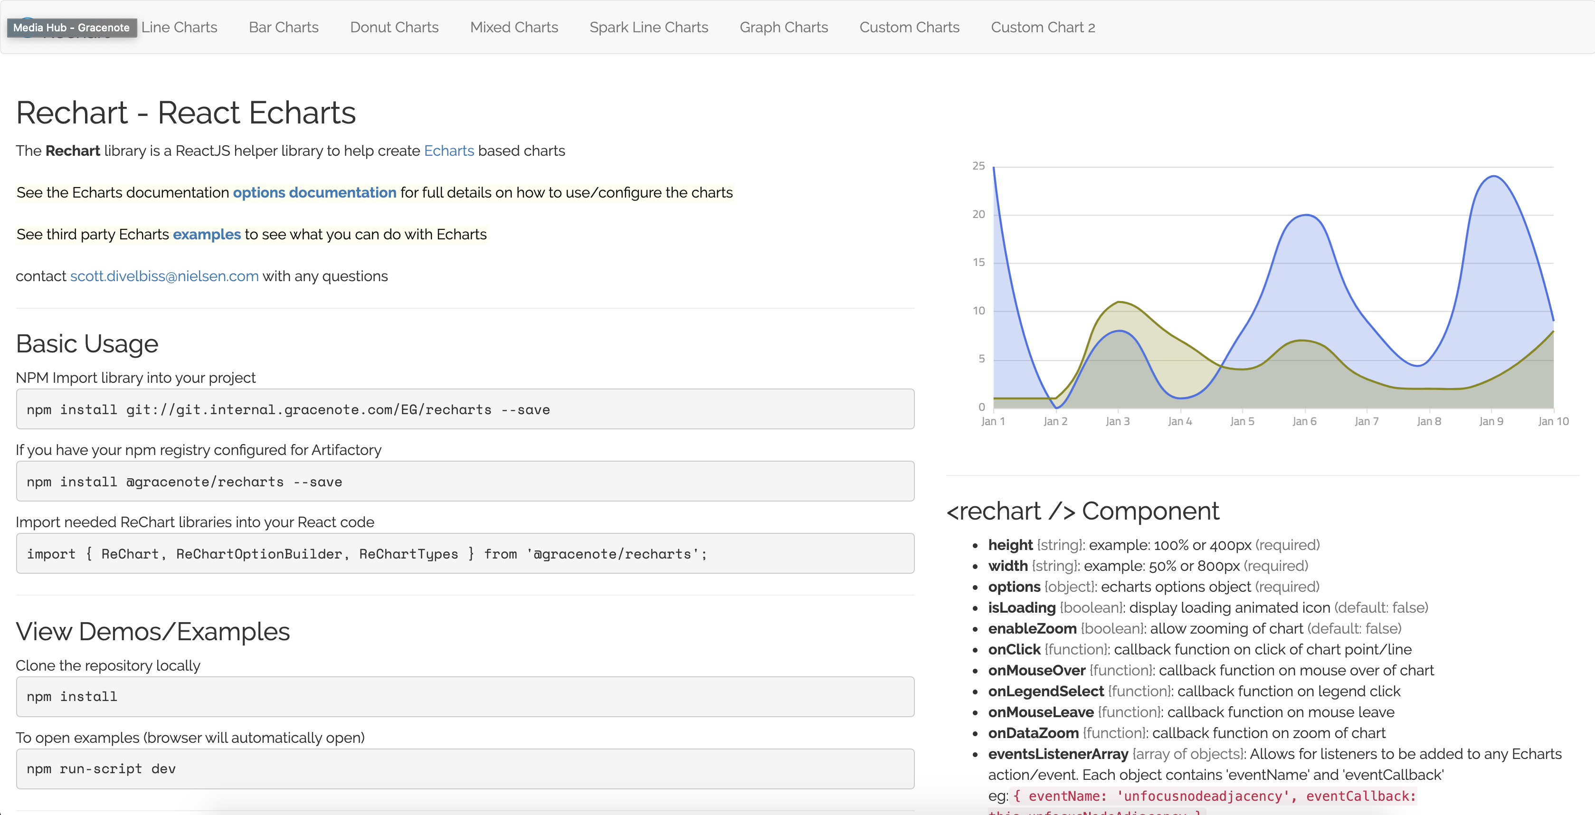
Task: Click the 'Clone the repository locally' text
Action: point(108,666)
